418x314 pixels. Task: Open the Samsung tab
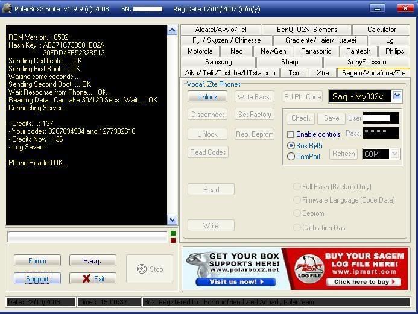point(218,62)
